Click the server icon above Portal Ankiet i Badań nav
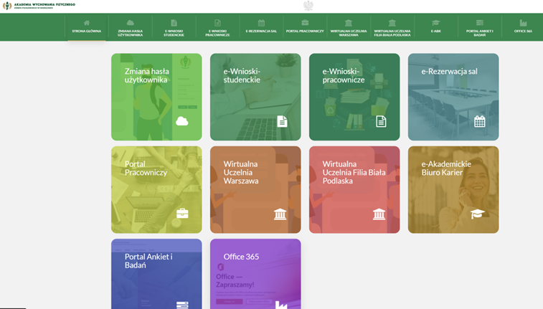 point(480,23)
